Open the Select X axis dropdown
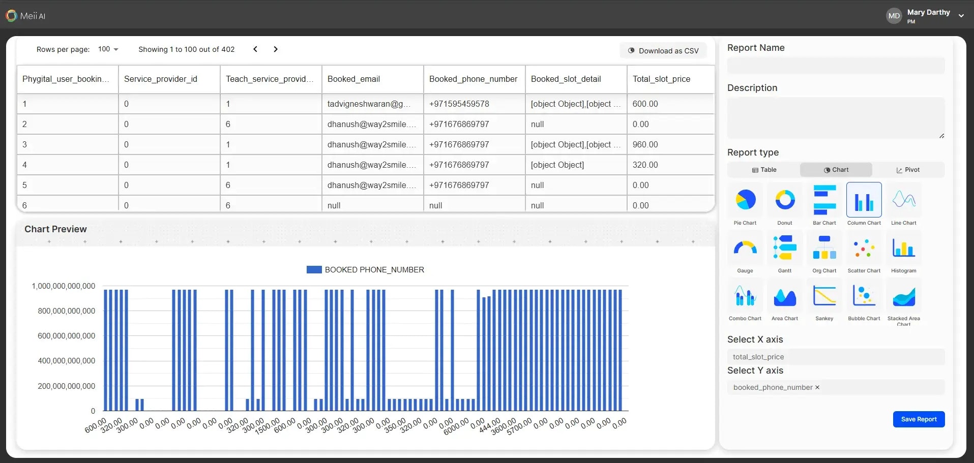Viewport: 974px width, 463px height. point(836,357)
